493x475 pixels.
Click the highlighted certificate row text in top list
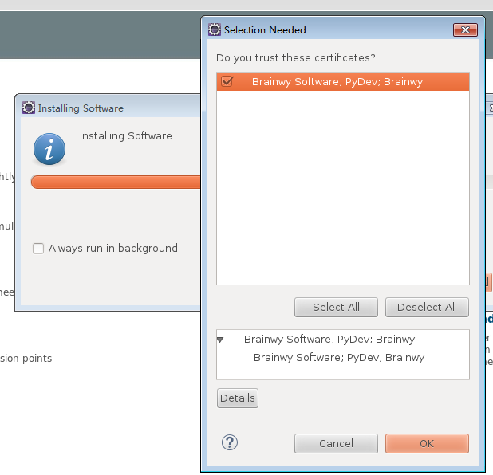click(337, 81)
